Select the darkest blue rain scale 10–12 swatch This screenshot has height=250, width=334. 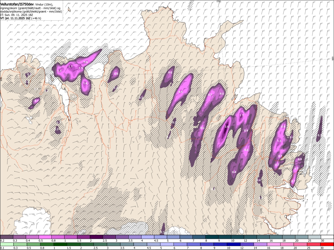(x=234, y=244)
